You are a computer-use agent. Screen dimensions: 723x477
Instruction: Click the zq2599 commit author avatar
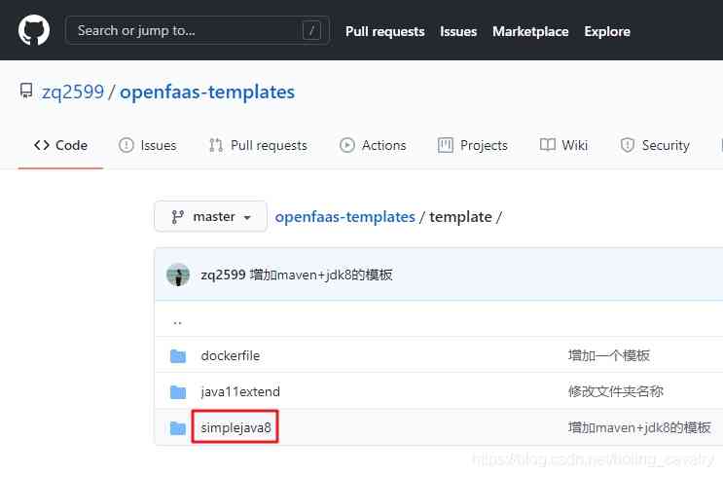(178, 275)
